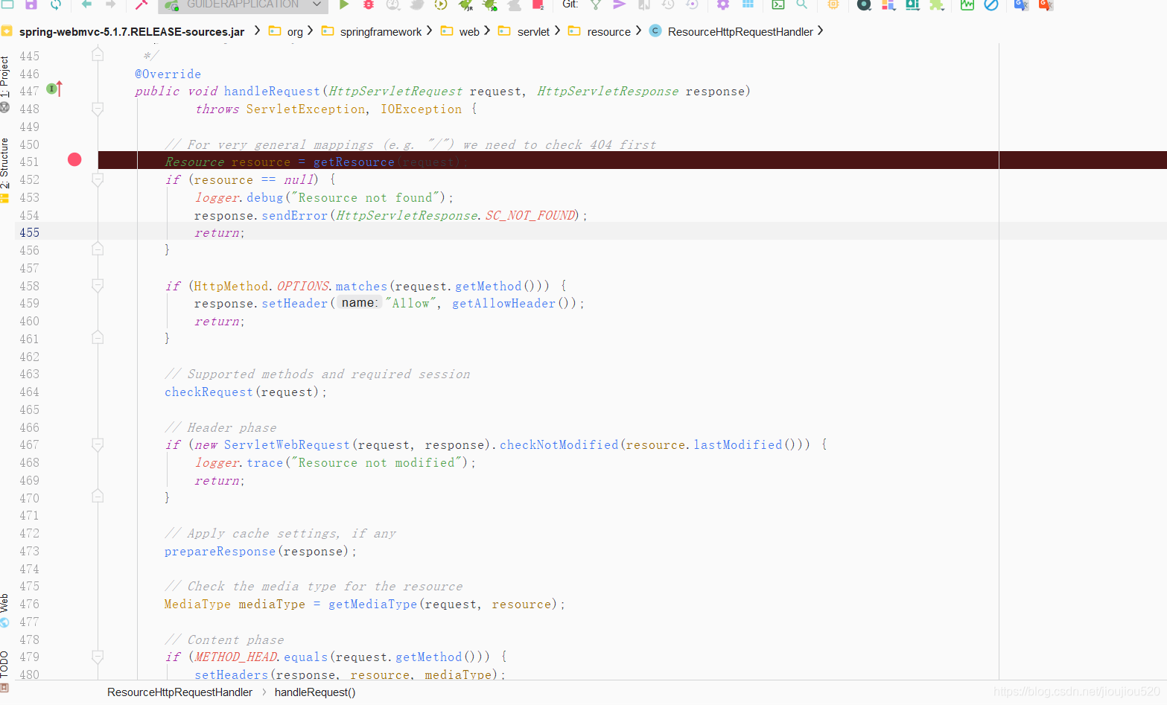Viewport: 1167px width, 705px height.
Task: Click the green puzzle plugin icon
Action: tap(937, 4)
